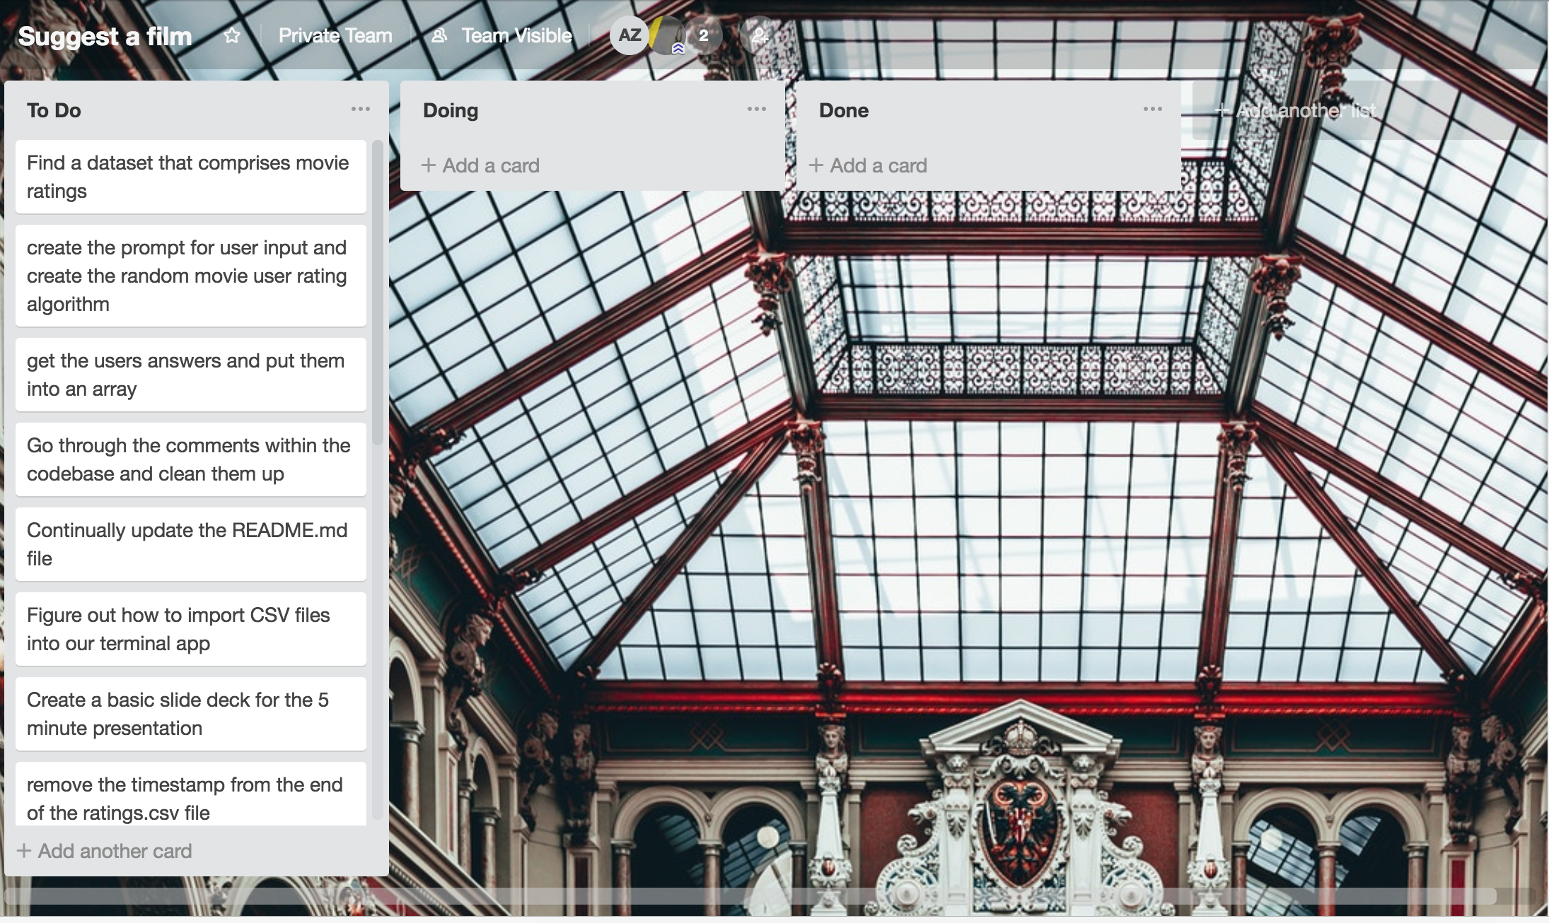Click Private Team in board header
This screenshot has width=1549, height=923.
click(335, 35)
